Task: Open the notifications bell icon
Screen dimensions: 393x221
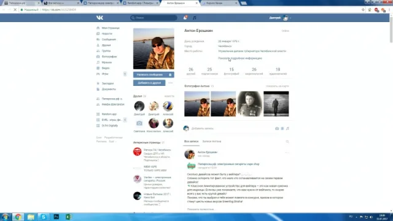Action: (185, 18)
